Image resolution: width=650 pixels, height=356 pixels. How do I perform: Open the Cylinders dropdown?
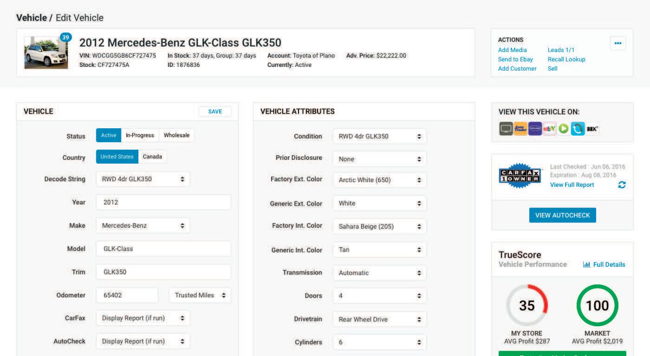(380, 342)
